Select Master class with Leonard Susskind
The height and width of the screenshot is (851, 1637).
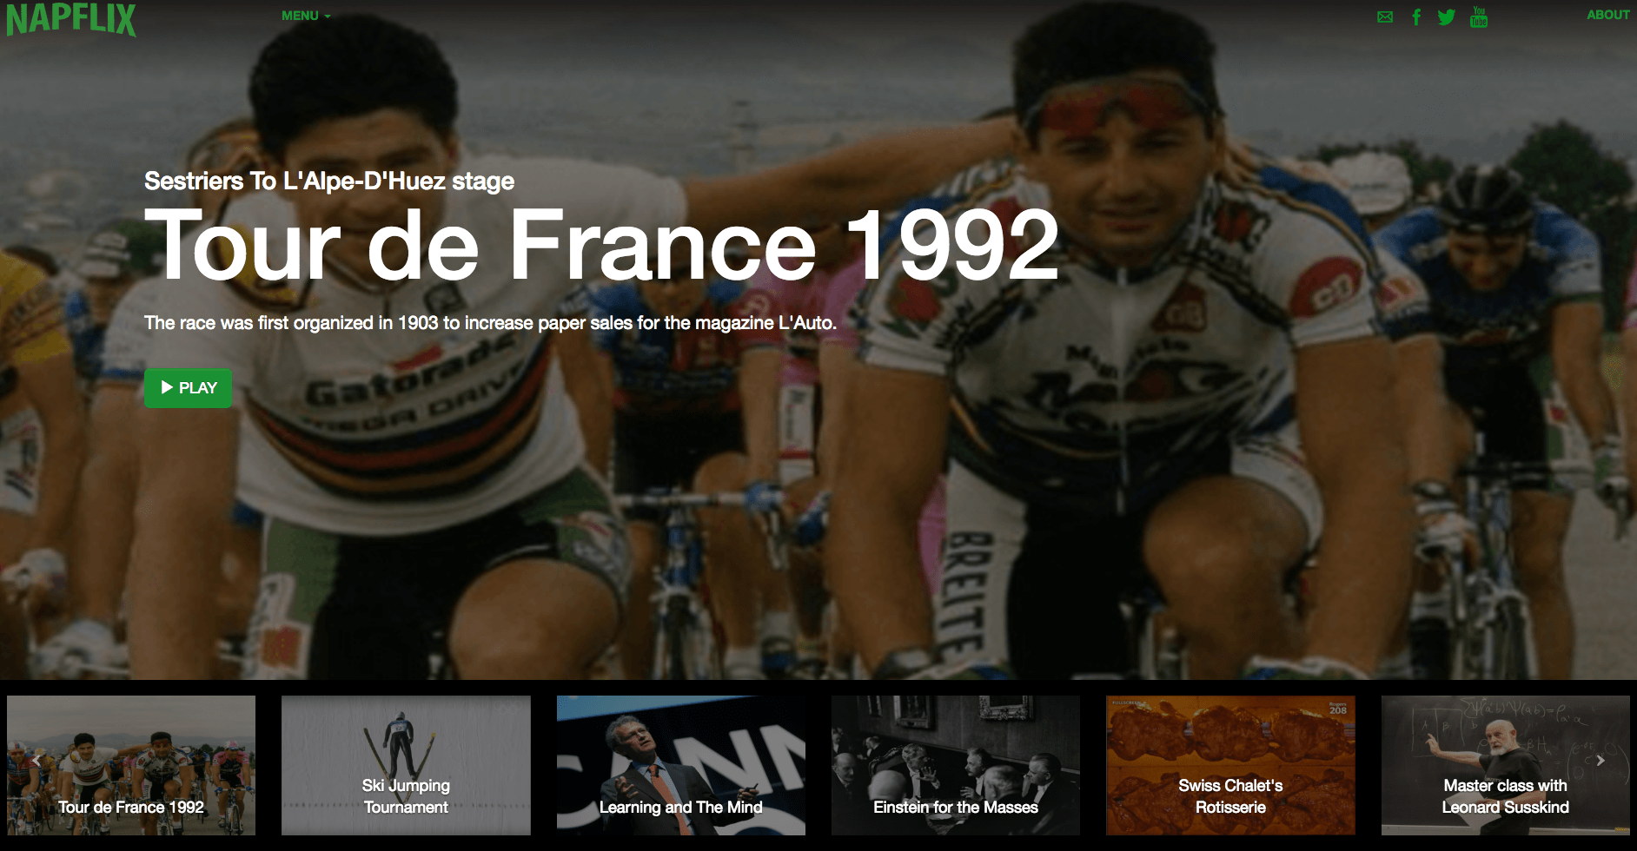1506,765
